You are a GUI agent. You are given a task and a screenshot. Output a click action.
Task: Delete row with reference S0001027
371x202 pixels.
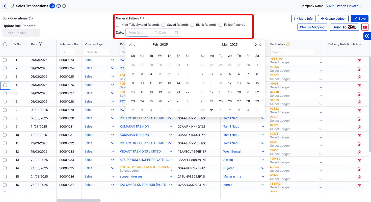(359, 94)
